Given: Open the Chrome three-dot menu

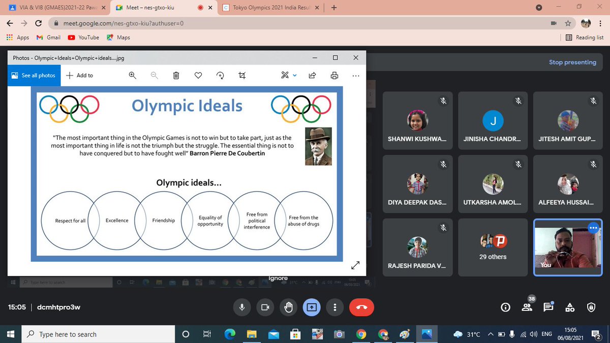Looking at the screenshot, I should [x=600, y=23].
